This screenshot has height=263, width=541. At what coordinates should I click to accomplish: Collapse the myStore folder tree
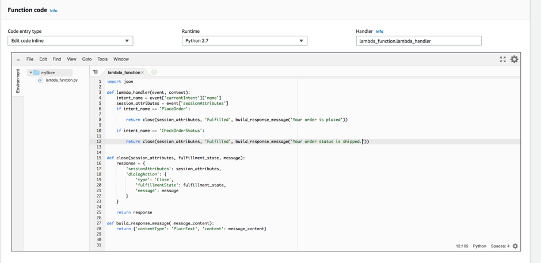[31, 73]
